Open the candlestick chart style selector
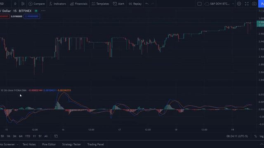 click(23, 4)
